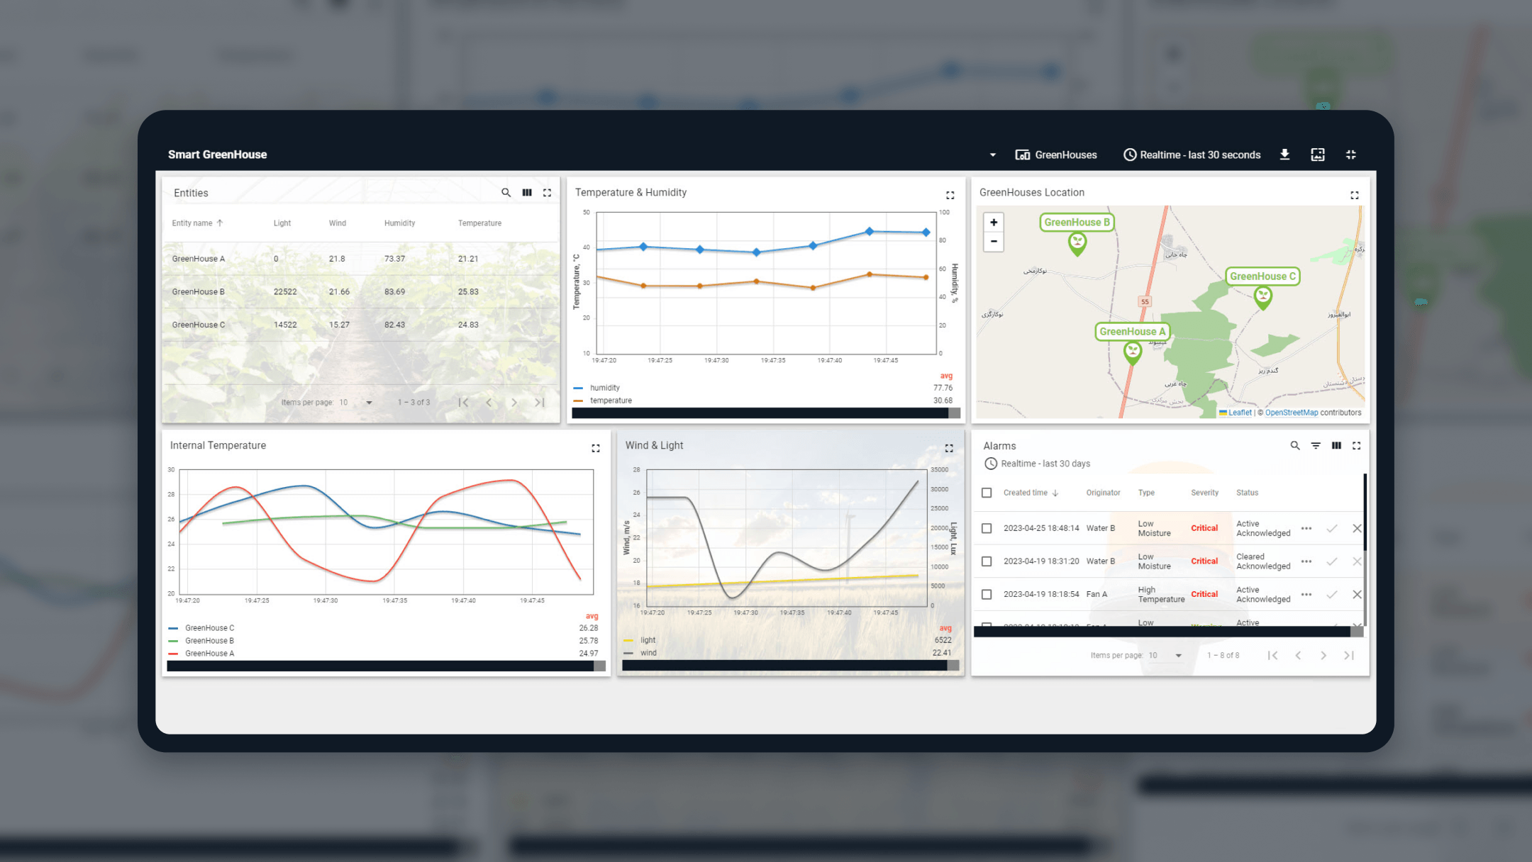1532x862 pixels.
Task: Toggle GreenHouse A legend series color
Action: [x=174, y=654]
